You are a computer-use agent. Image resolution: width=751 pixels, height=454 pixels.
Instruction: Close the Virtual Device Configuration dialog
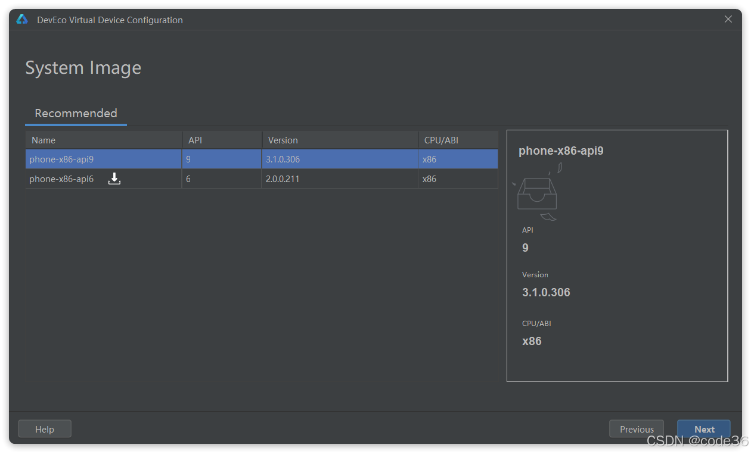(728, 19)
